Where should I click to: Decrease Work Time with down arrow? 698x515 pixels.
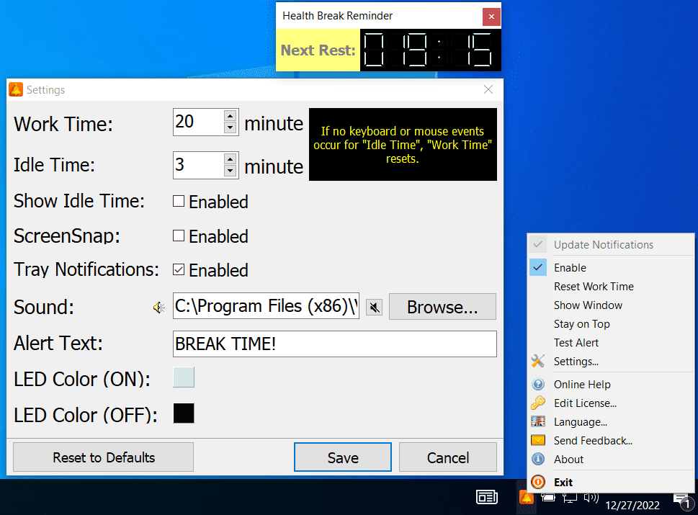(x=230, y=128)
